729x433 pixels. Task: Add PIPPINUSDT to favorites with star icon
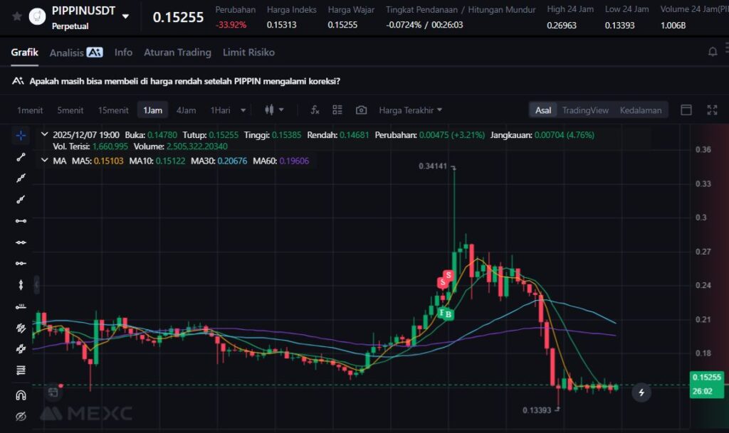pyautogui.click(x=16, y=16)
